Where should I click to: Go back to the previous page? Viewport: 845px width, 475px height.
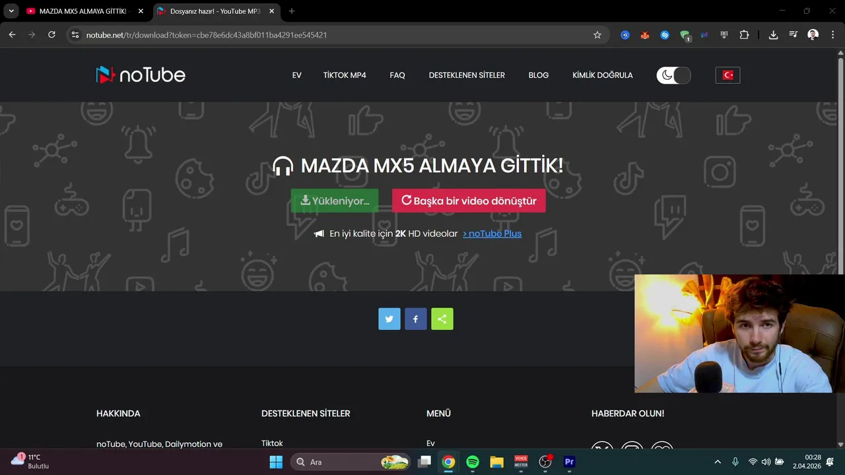(12, 35)
